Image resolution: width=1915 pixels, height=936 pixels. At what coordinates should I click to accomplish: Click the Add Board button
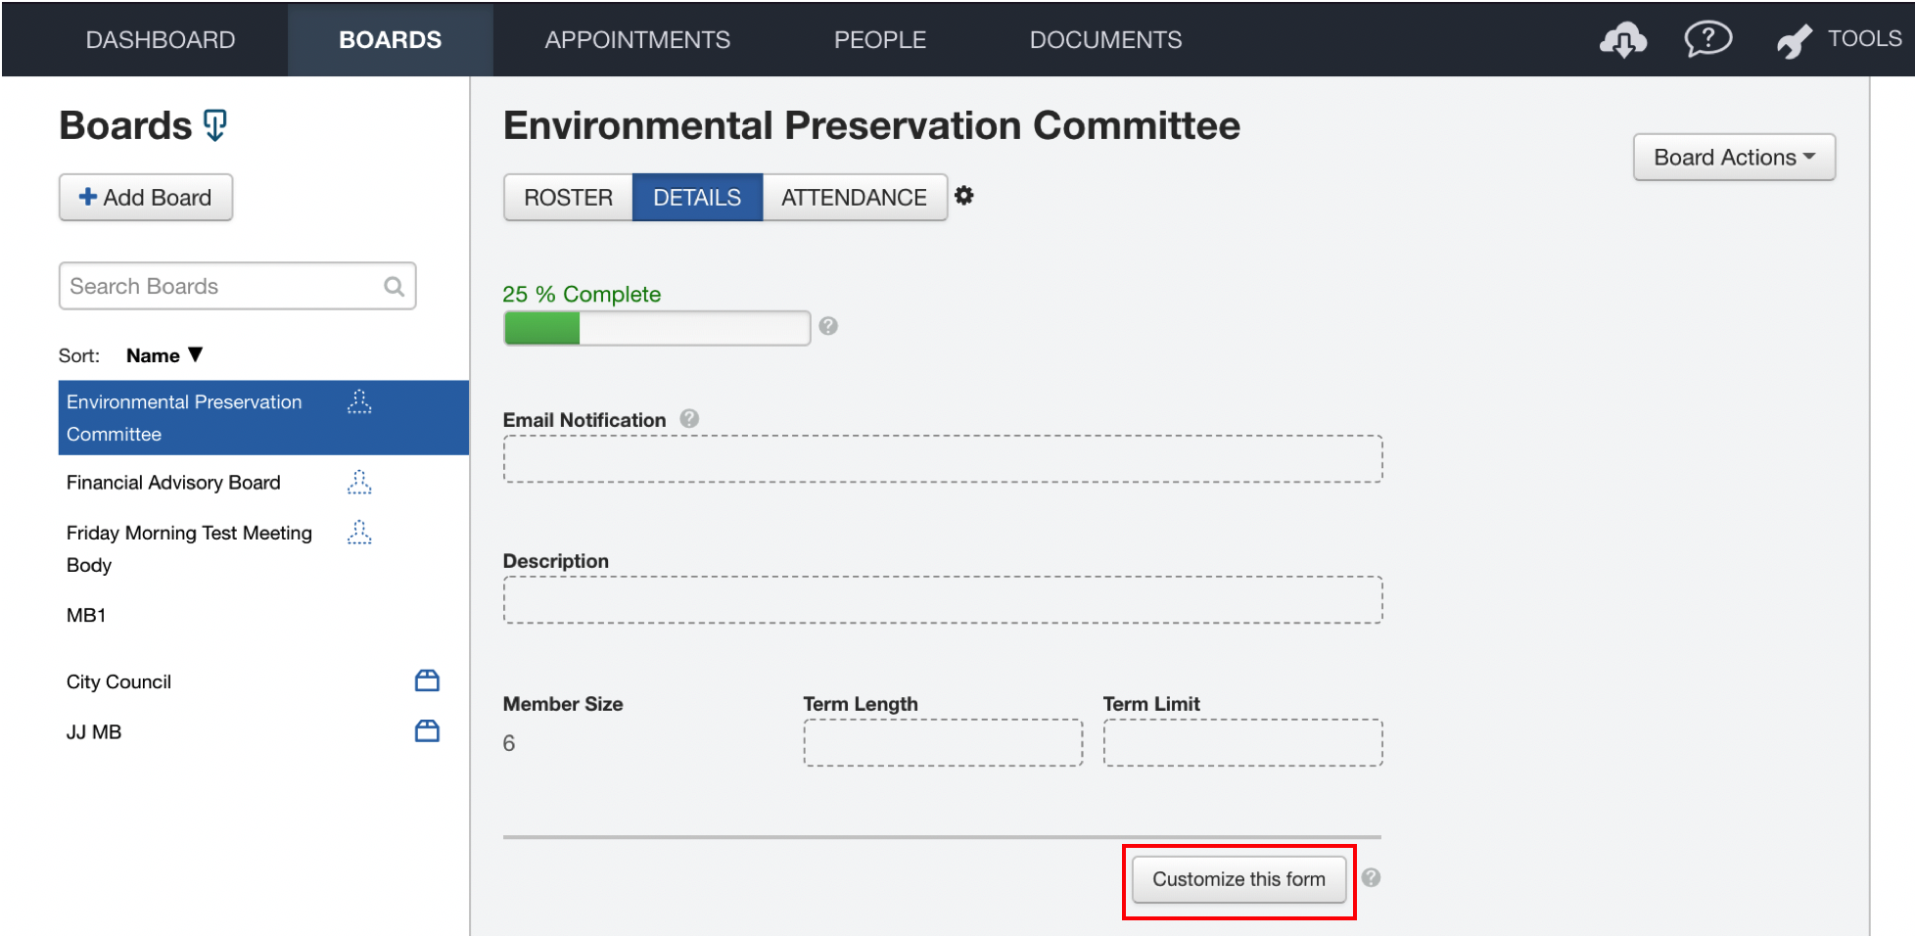(x=145, y=197)
